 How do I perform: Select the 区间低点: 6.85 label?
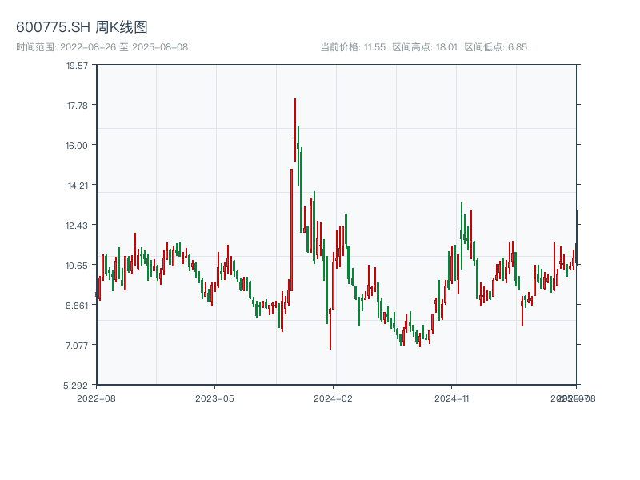[496, 47]
